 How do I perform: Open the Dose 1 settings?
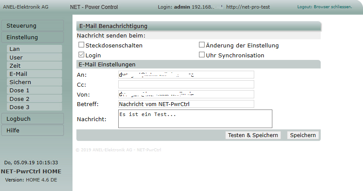click(x=35, y=91)
